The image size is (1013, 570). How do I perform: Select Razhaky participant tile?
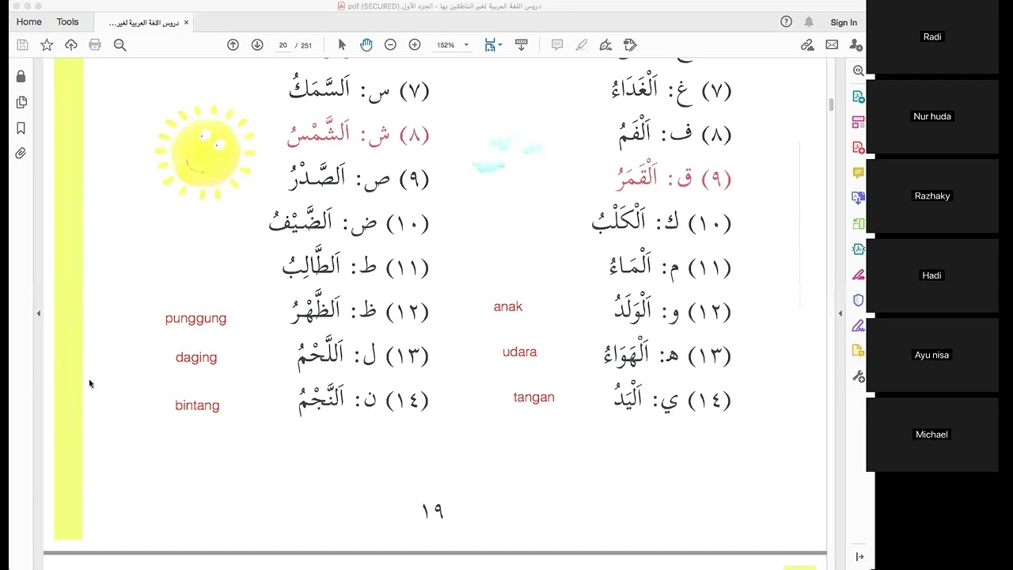coord(932,196)
